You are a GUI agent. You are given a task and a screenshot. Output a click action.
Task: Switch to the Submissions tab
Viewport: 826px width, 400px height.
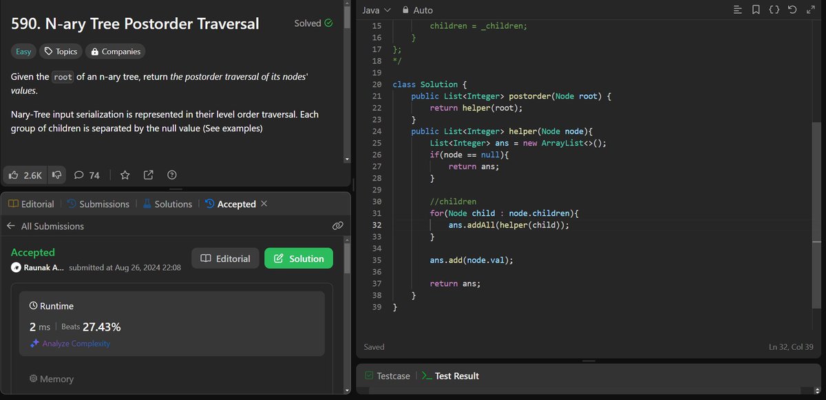click(98, 204)
